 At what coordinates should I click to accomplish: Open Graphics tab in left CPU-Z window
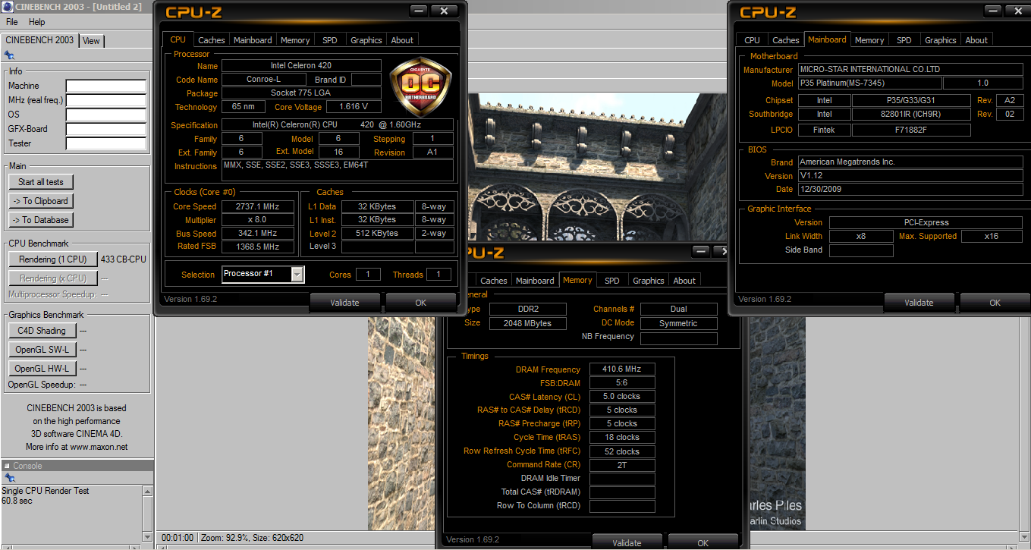point(366,40)
